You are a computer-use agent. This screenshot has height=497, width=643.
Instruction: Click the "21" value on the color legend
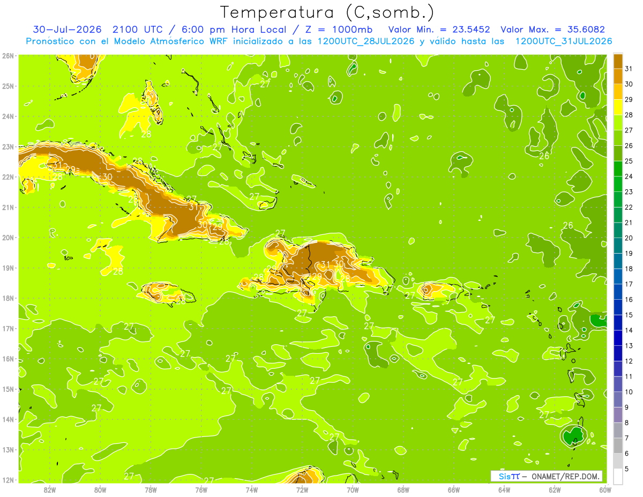pos(629,222)
